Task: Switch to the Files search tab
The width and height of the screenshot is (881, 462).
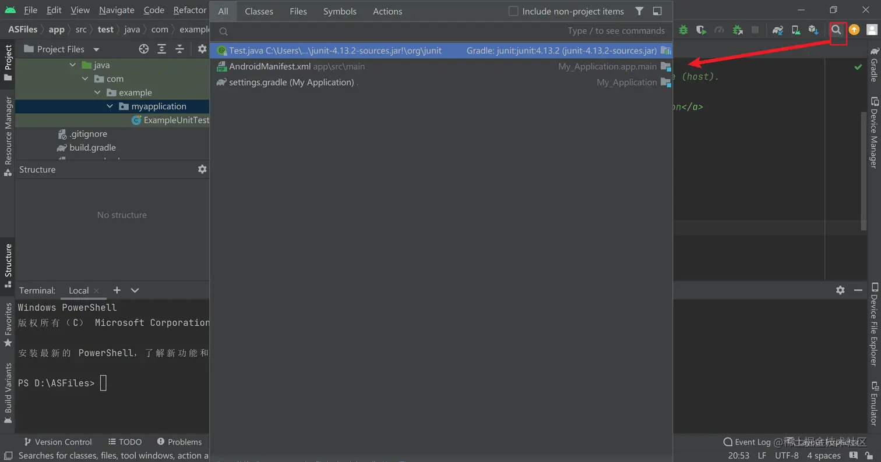Action: [298, 11]
